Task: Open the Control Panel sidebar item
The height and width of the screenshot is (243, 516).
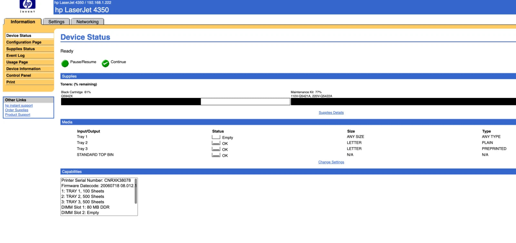Action: click(30, 75)
